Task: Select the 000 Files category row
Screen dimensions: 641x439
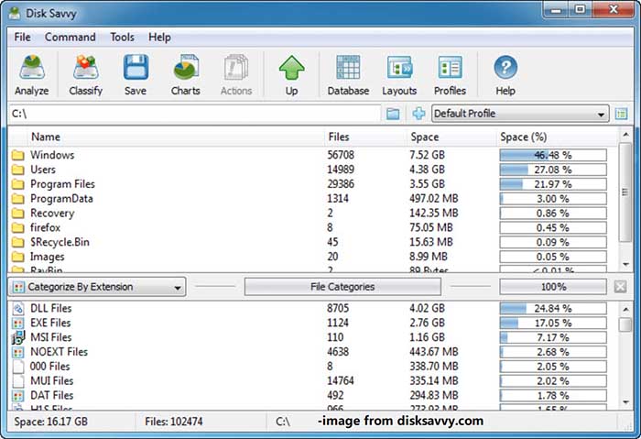Action: 310,367
